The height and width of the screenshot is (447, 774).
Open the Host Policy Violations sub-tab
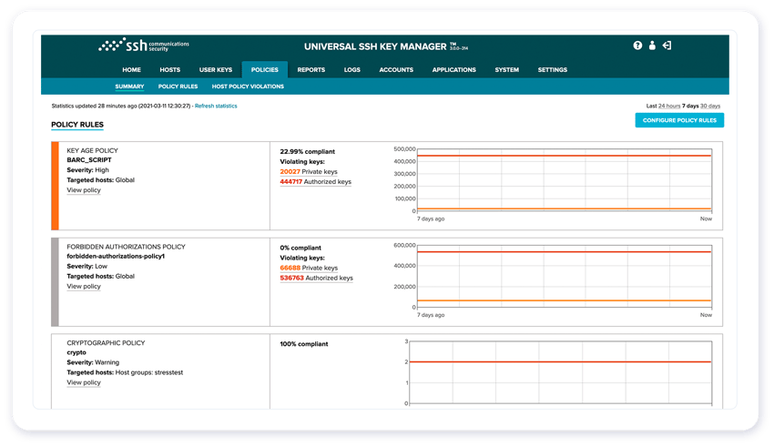point(248,86)
